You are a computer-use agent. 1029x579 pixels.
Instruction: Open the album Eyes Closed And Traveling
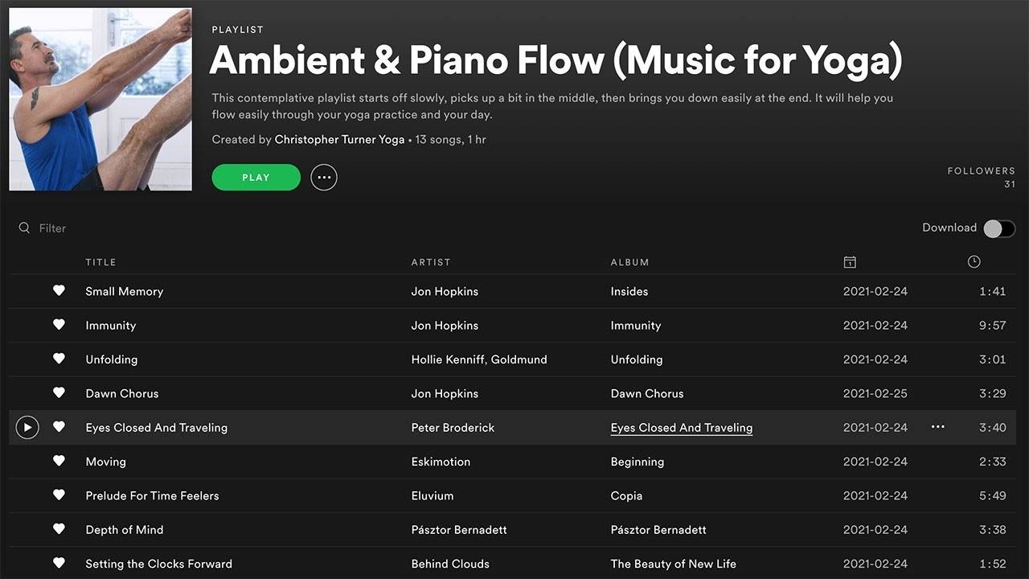pyautogui.click(x=681, y=427)
